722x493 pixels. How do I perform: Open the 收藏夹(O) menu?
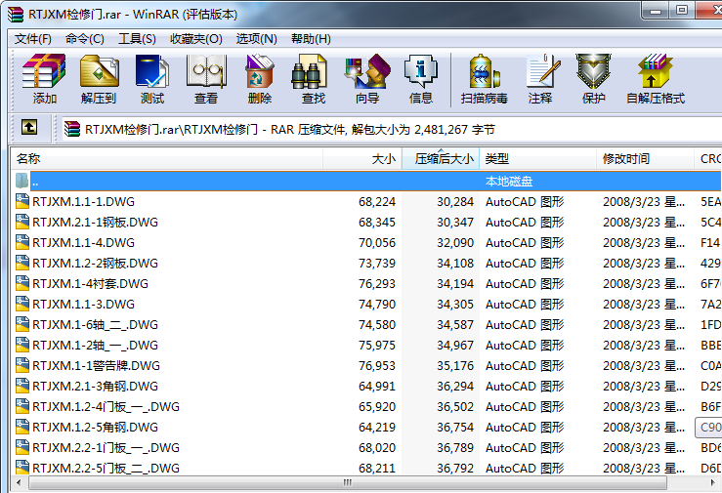pos(196,39)
